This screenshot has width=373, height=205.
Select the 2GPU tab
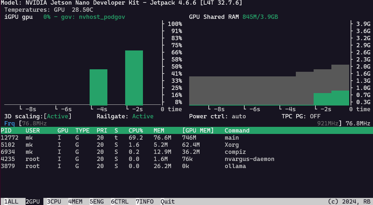coord(33,201)
